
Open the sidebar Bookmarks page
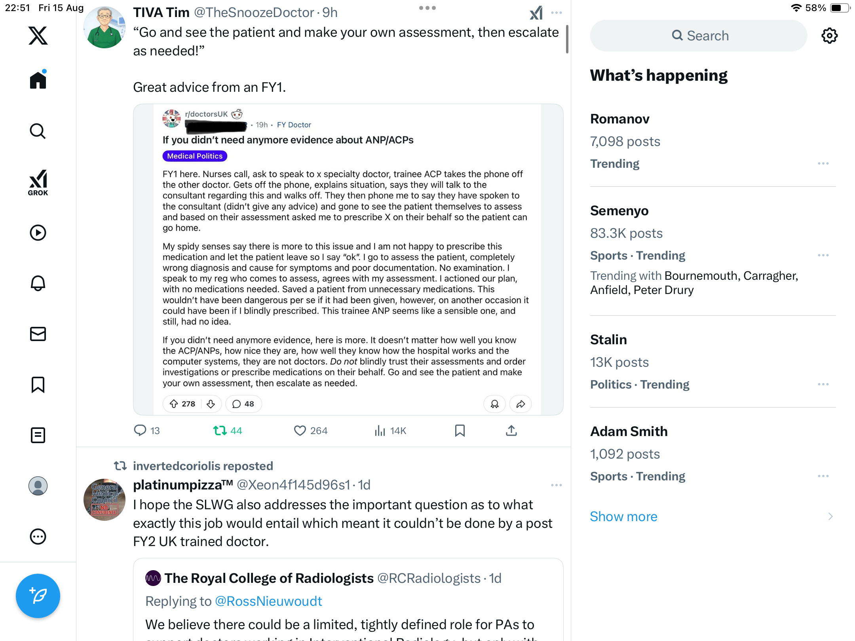(x=38, y=385)
